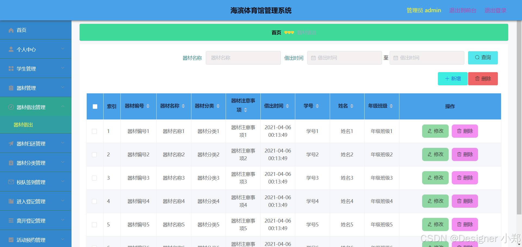Image resolution: width=522 pixels, height=247 pixels.
Task: Check the box for row 器材编号4
Action: [x=94, y=201]
